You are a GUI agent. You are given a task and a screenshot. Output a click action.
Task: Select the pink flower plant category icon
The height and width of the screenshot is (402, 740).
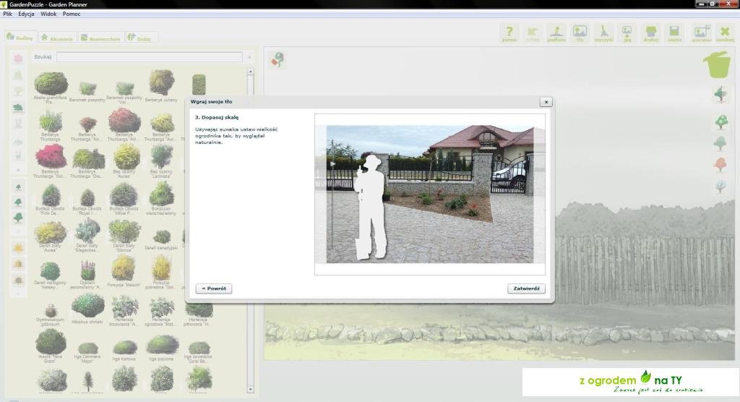[x=18, y=58]
